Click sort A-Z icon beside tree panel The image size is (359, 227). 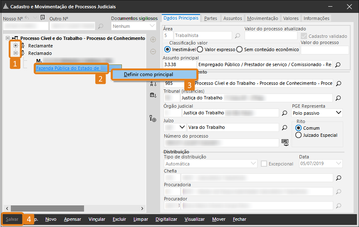(153, 84)
